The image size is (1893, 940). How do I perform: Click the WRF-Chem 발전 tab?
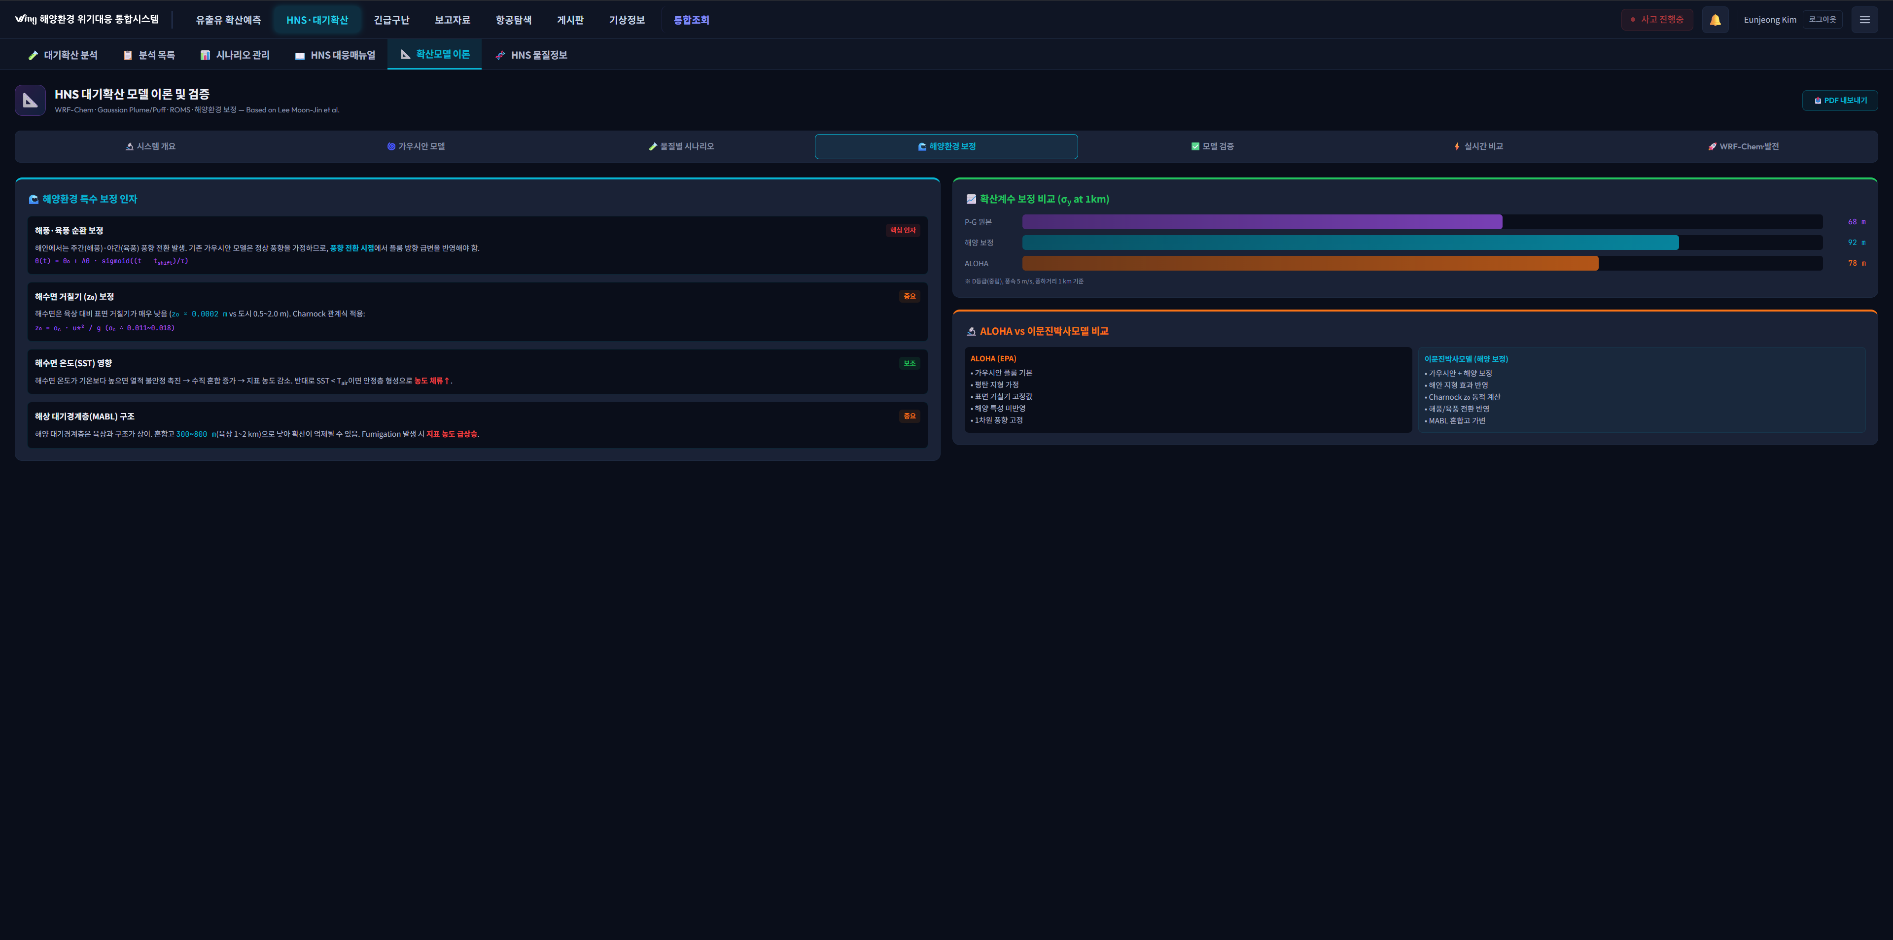coord(1743,146)
